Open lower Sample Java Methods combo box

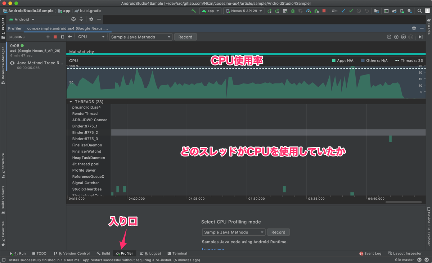pos(233,232)
